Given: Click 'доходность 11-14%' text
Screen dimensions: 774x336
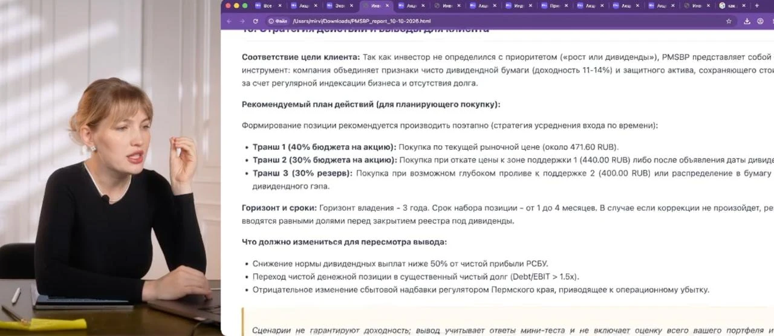Looking at the screenshot, I should coord(574,70).
